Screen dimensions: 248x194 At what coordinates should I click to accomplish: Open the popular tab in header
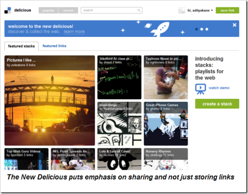[48, 10]
